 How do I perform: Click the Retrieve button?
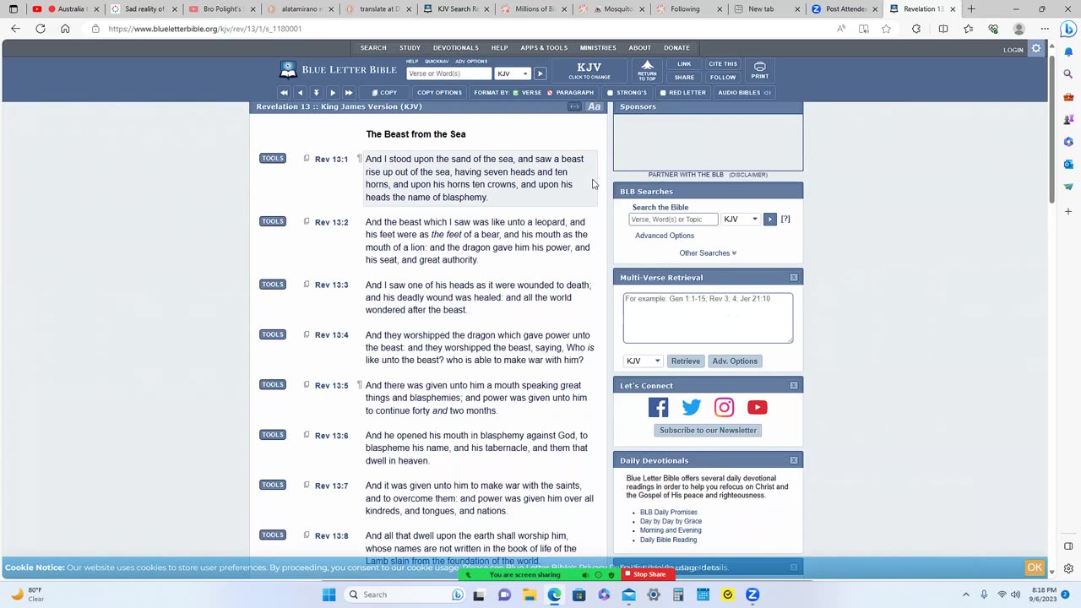pyautogui.click(x=685, y=361)
